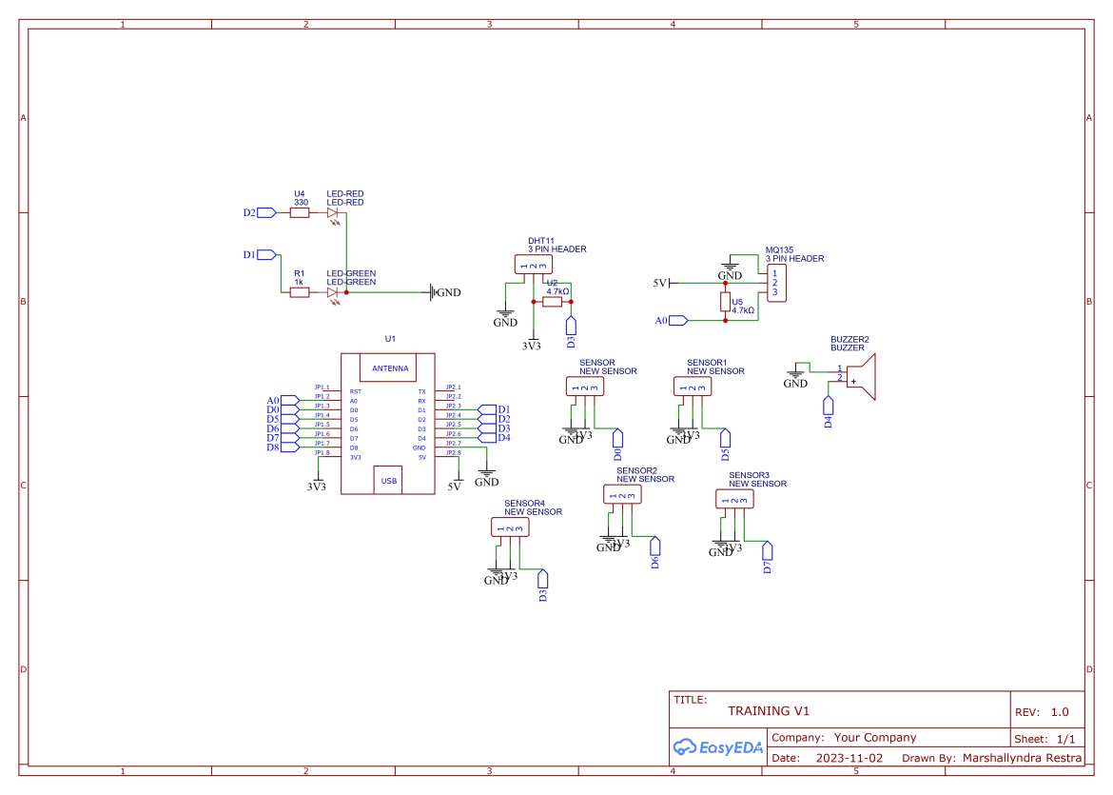Screen dimensions: 1113x795
Task: Select the DHT11 3-pin header component
Action: [533, 265]
